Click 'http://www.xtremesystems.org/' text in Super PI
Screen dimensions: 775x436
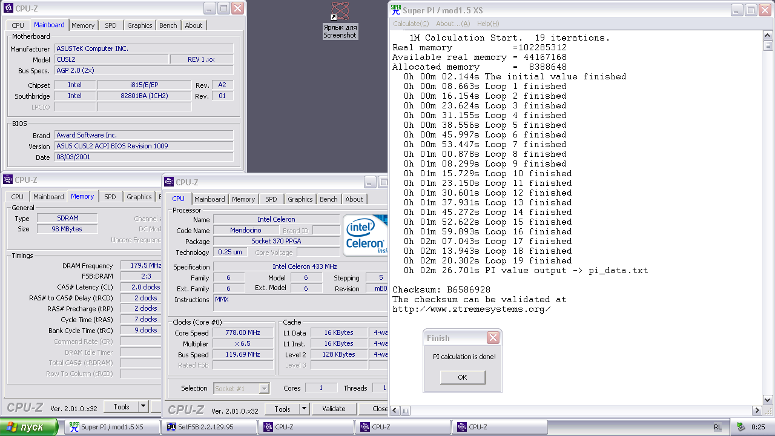pyautogui.click(x=472, y=309)
